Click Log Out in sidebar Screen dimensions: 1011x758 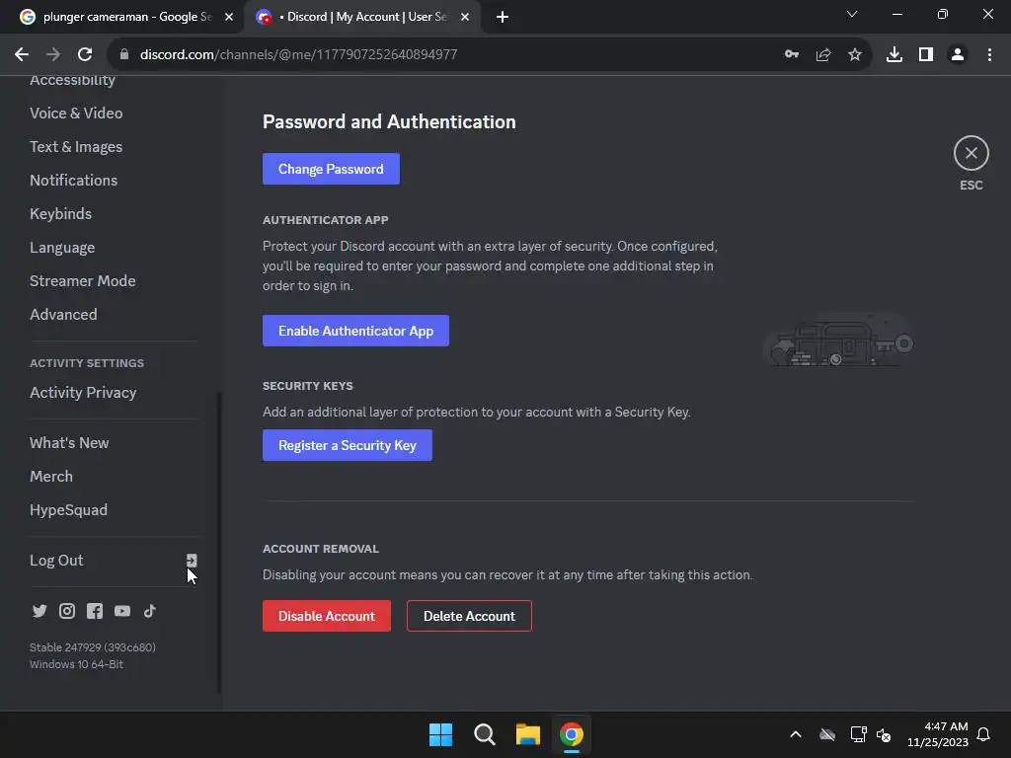pyautogui.click(x=56, y=561)
